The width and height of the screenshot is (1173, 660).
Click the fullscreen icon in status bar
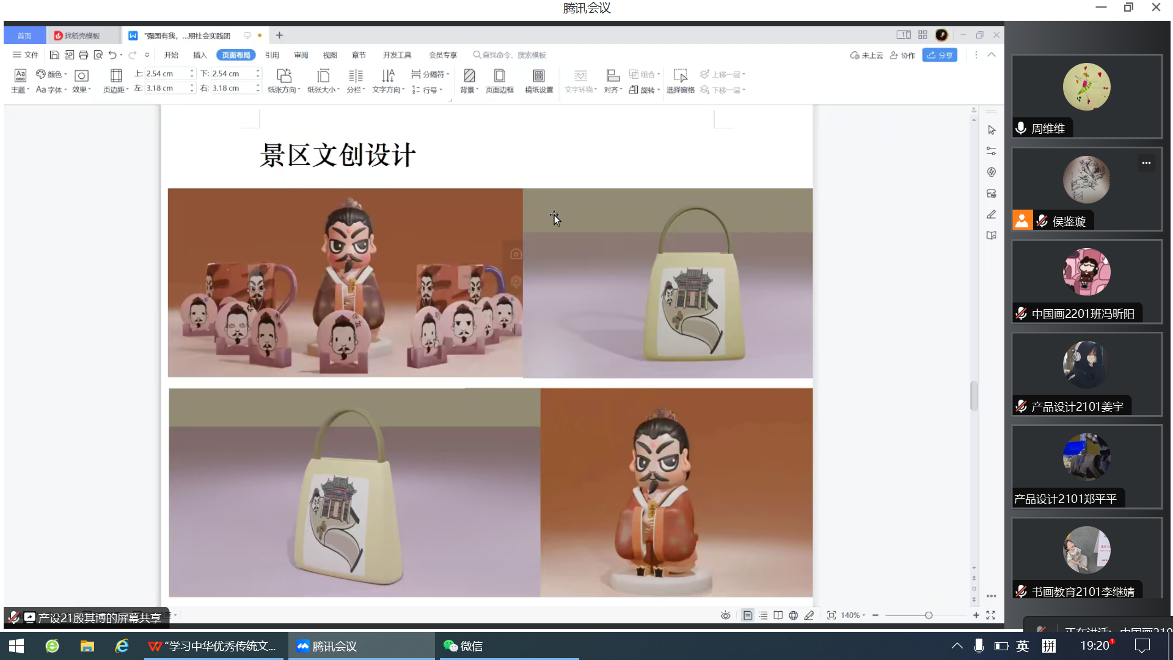pos(990,615)
